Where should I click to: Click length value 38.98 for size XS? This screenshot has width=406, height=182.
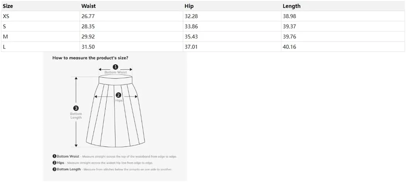[289, 16]
